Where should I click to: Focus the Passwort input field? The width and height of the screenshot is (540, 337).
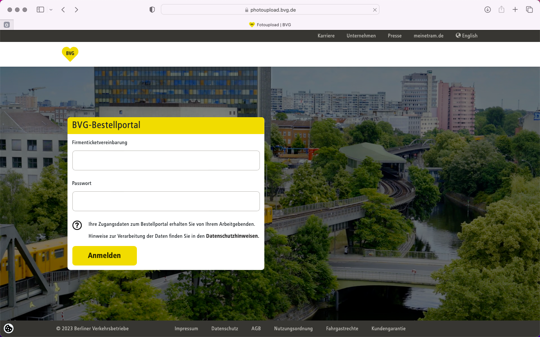point(166,201)
